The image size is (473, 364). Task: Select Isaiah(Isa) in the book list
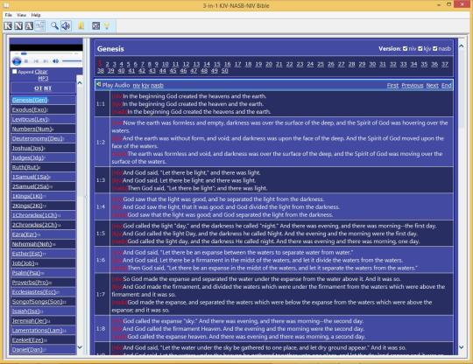[x=26, y=311]
